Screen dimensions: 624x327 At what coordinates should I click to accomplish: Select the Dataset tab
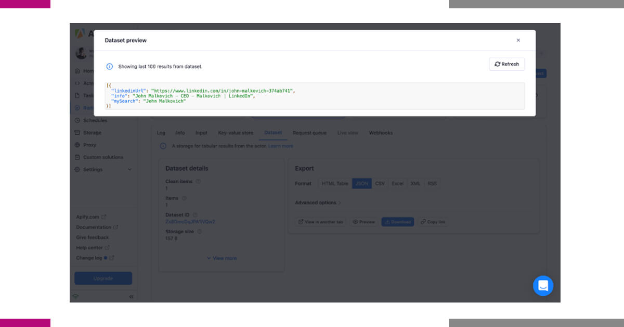273,133
